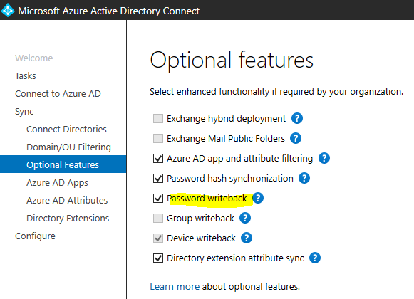Show help for Azure AD app filtering
414x299 pixels.
(x=324, y=158)
